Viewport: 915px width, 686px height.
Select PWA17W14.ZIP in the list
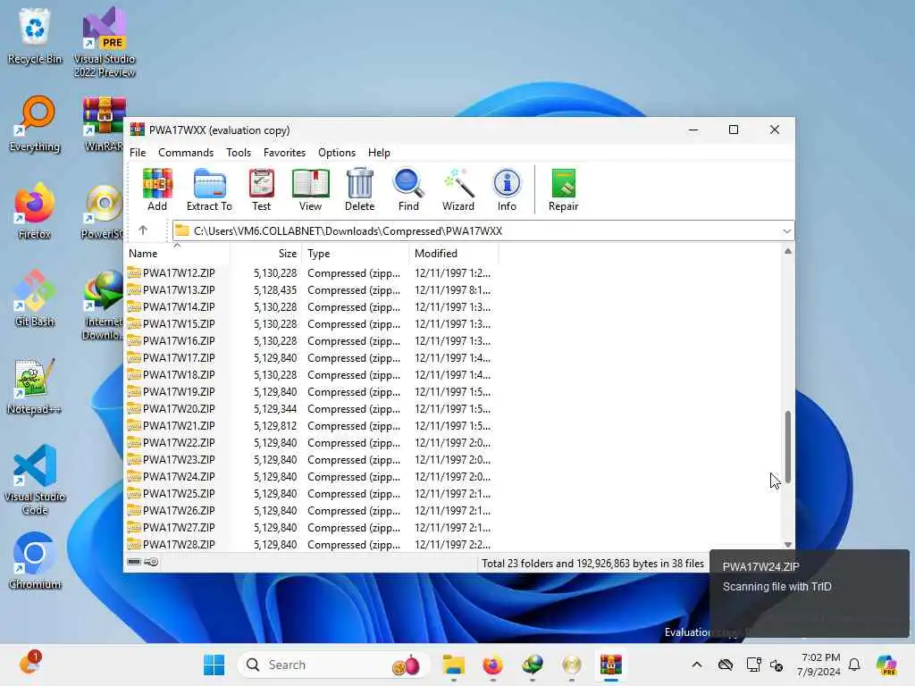[179, 307]
